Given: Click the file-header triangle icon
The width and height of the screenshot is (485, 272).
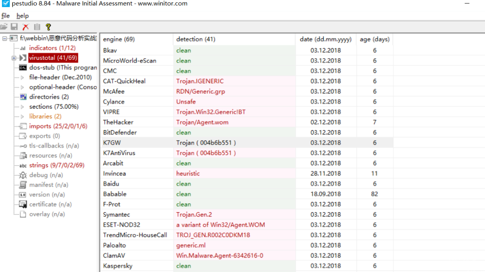Looking at the screenshot, I should pyautogui.click(x=22, y=77).
